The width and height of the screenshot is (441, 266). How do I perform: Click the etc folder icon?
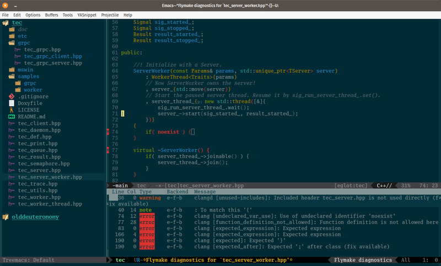(12, 36)
